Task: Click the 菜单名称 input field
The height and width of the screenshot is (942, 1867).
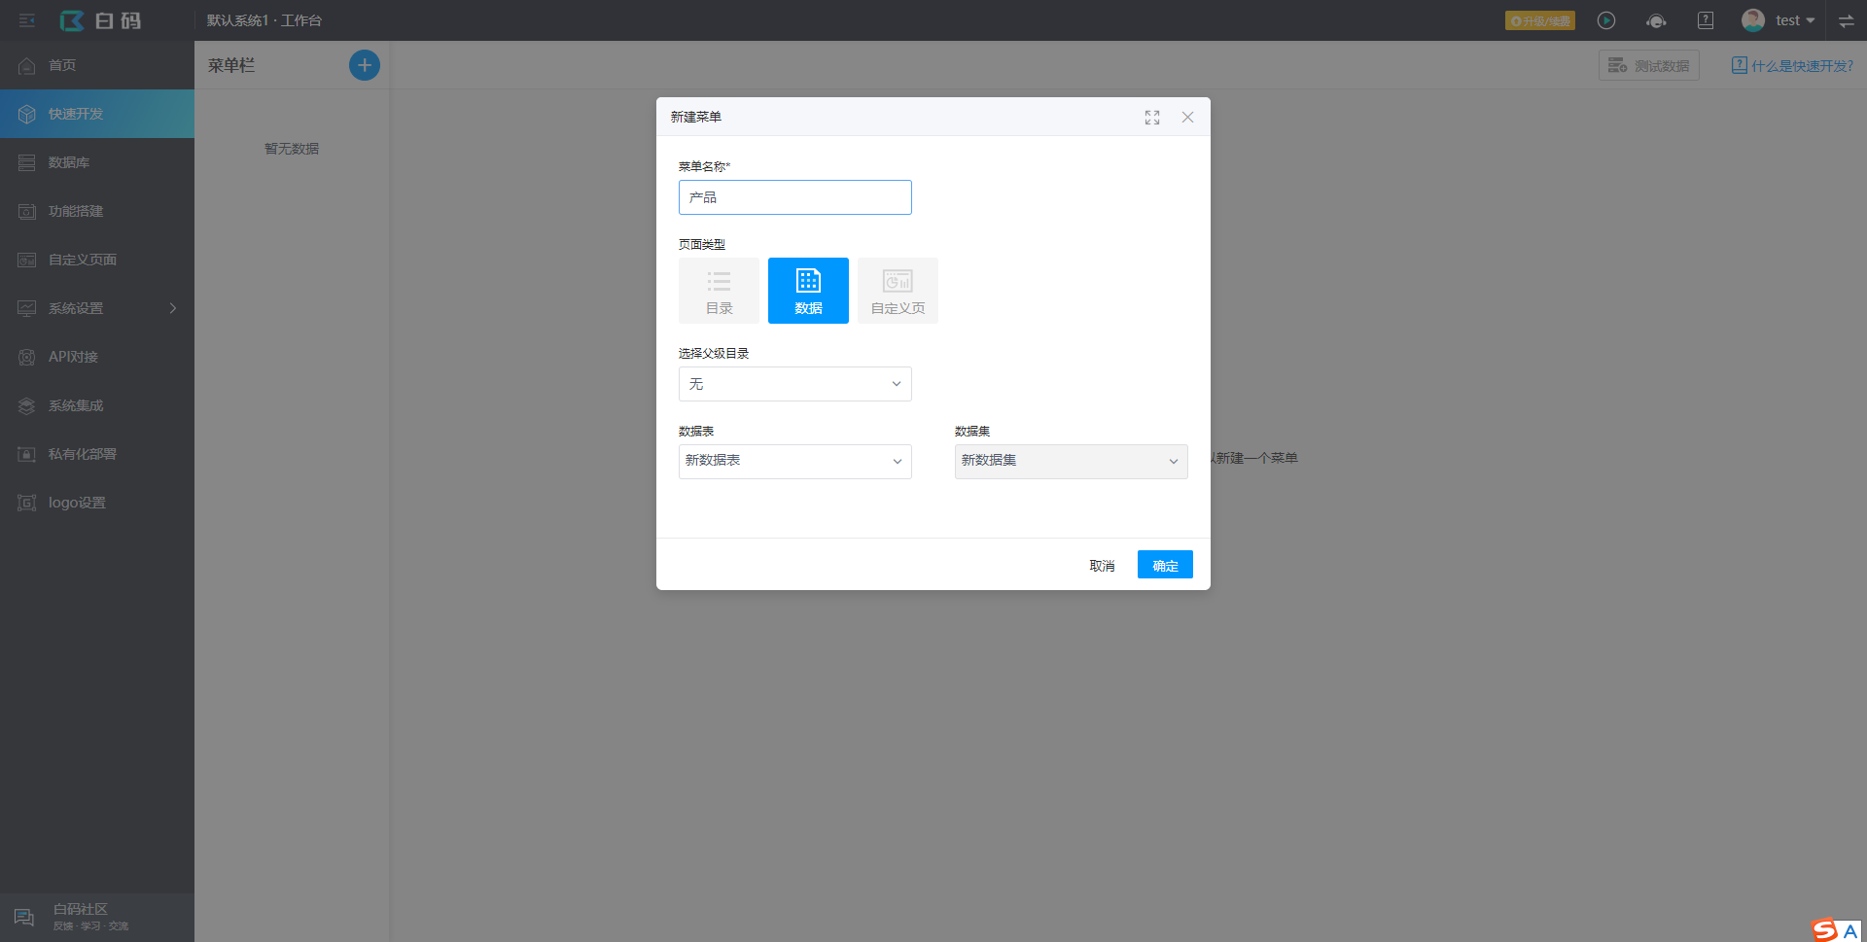Action: pos(795,197)
